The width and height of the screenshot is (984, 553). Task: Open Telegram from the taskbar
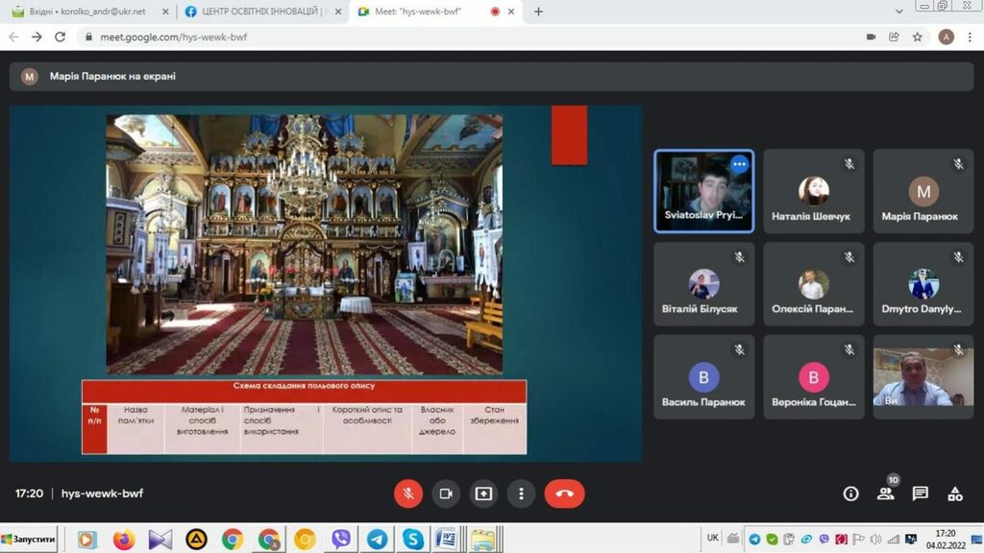pos(377,540)
